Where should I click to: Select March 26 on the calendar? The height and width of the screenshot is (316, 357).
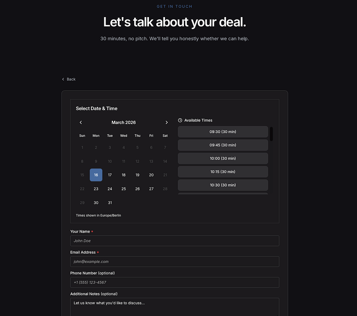(x=137, y=189)
